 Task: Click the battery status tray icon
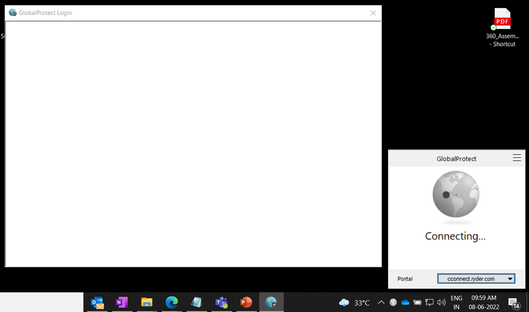point(417,302)
